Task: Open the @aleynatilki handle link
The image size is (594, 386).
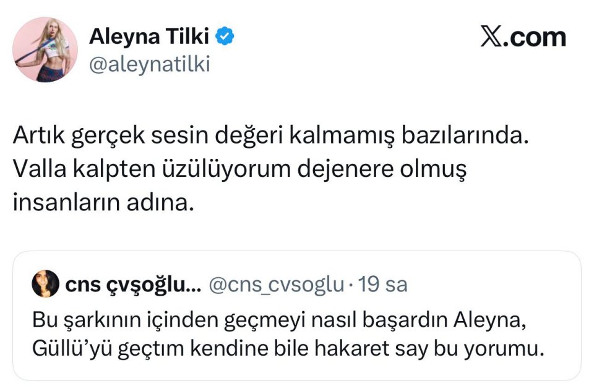Action: [x=150, y=64]
